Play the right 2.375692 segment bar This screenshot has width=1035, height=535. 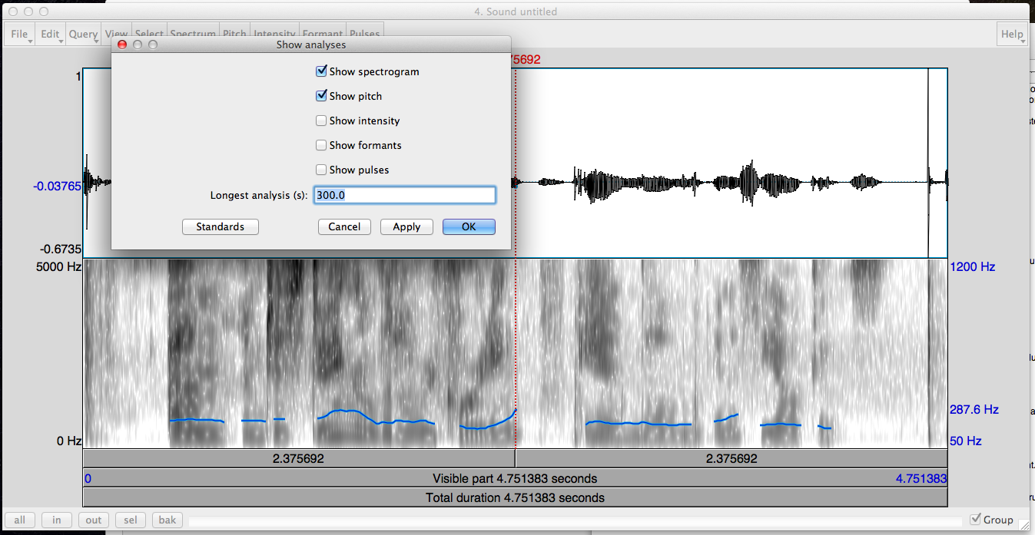(x=731, y=458)
